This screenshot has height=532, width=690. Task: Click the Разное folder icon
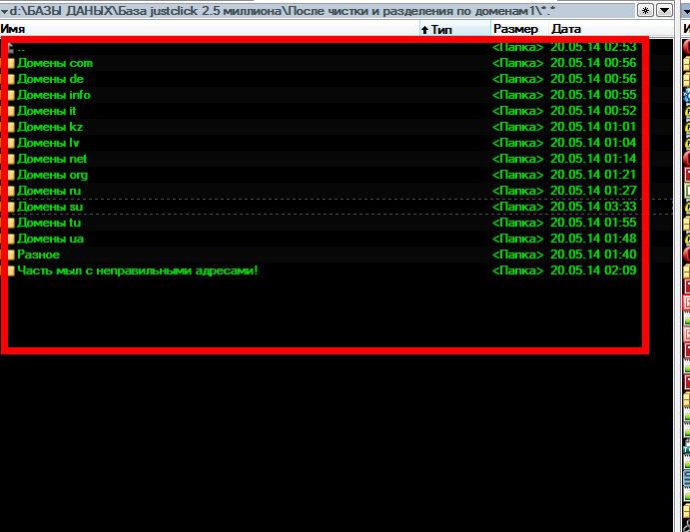pyautogui.click(x=11, y=255)
